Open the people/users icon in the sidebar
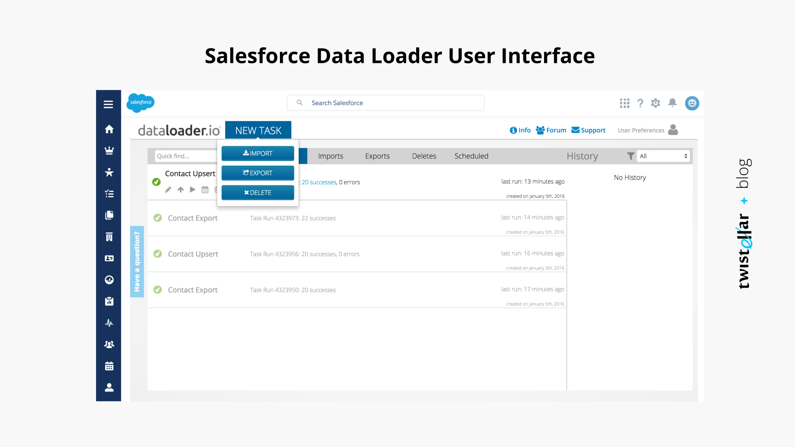The image size is (795, 447). [108, 344]
